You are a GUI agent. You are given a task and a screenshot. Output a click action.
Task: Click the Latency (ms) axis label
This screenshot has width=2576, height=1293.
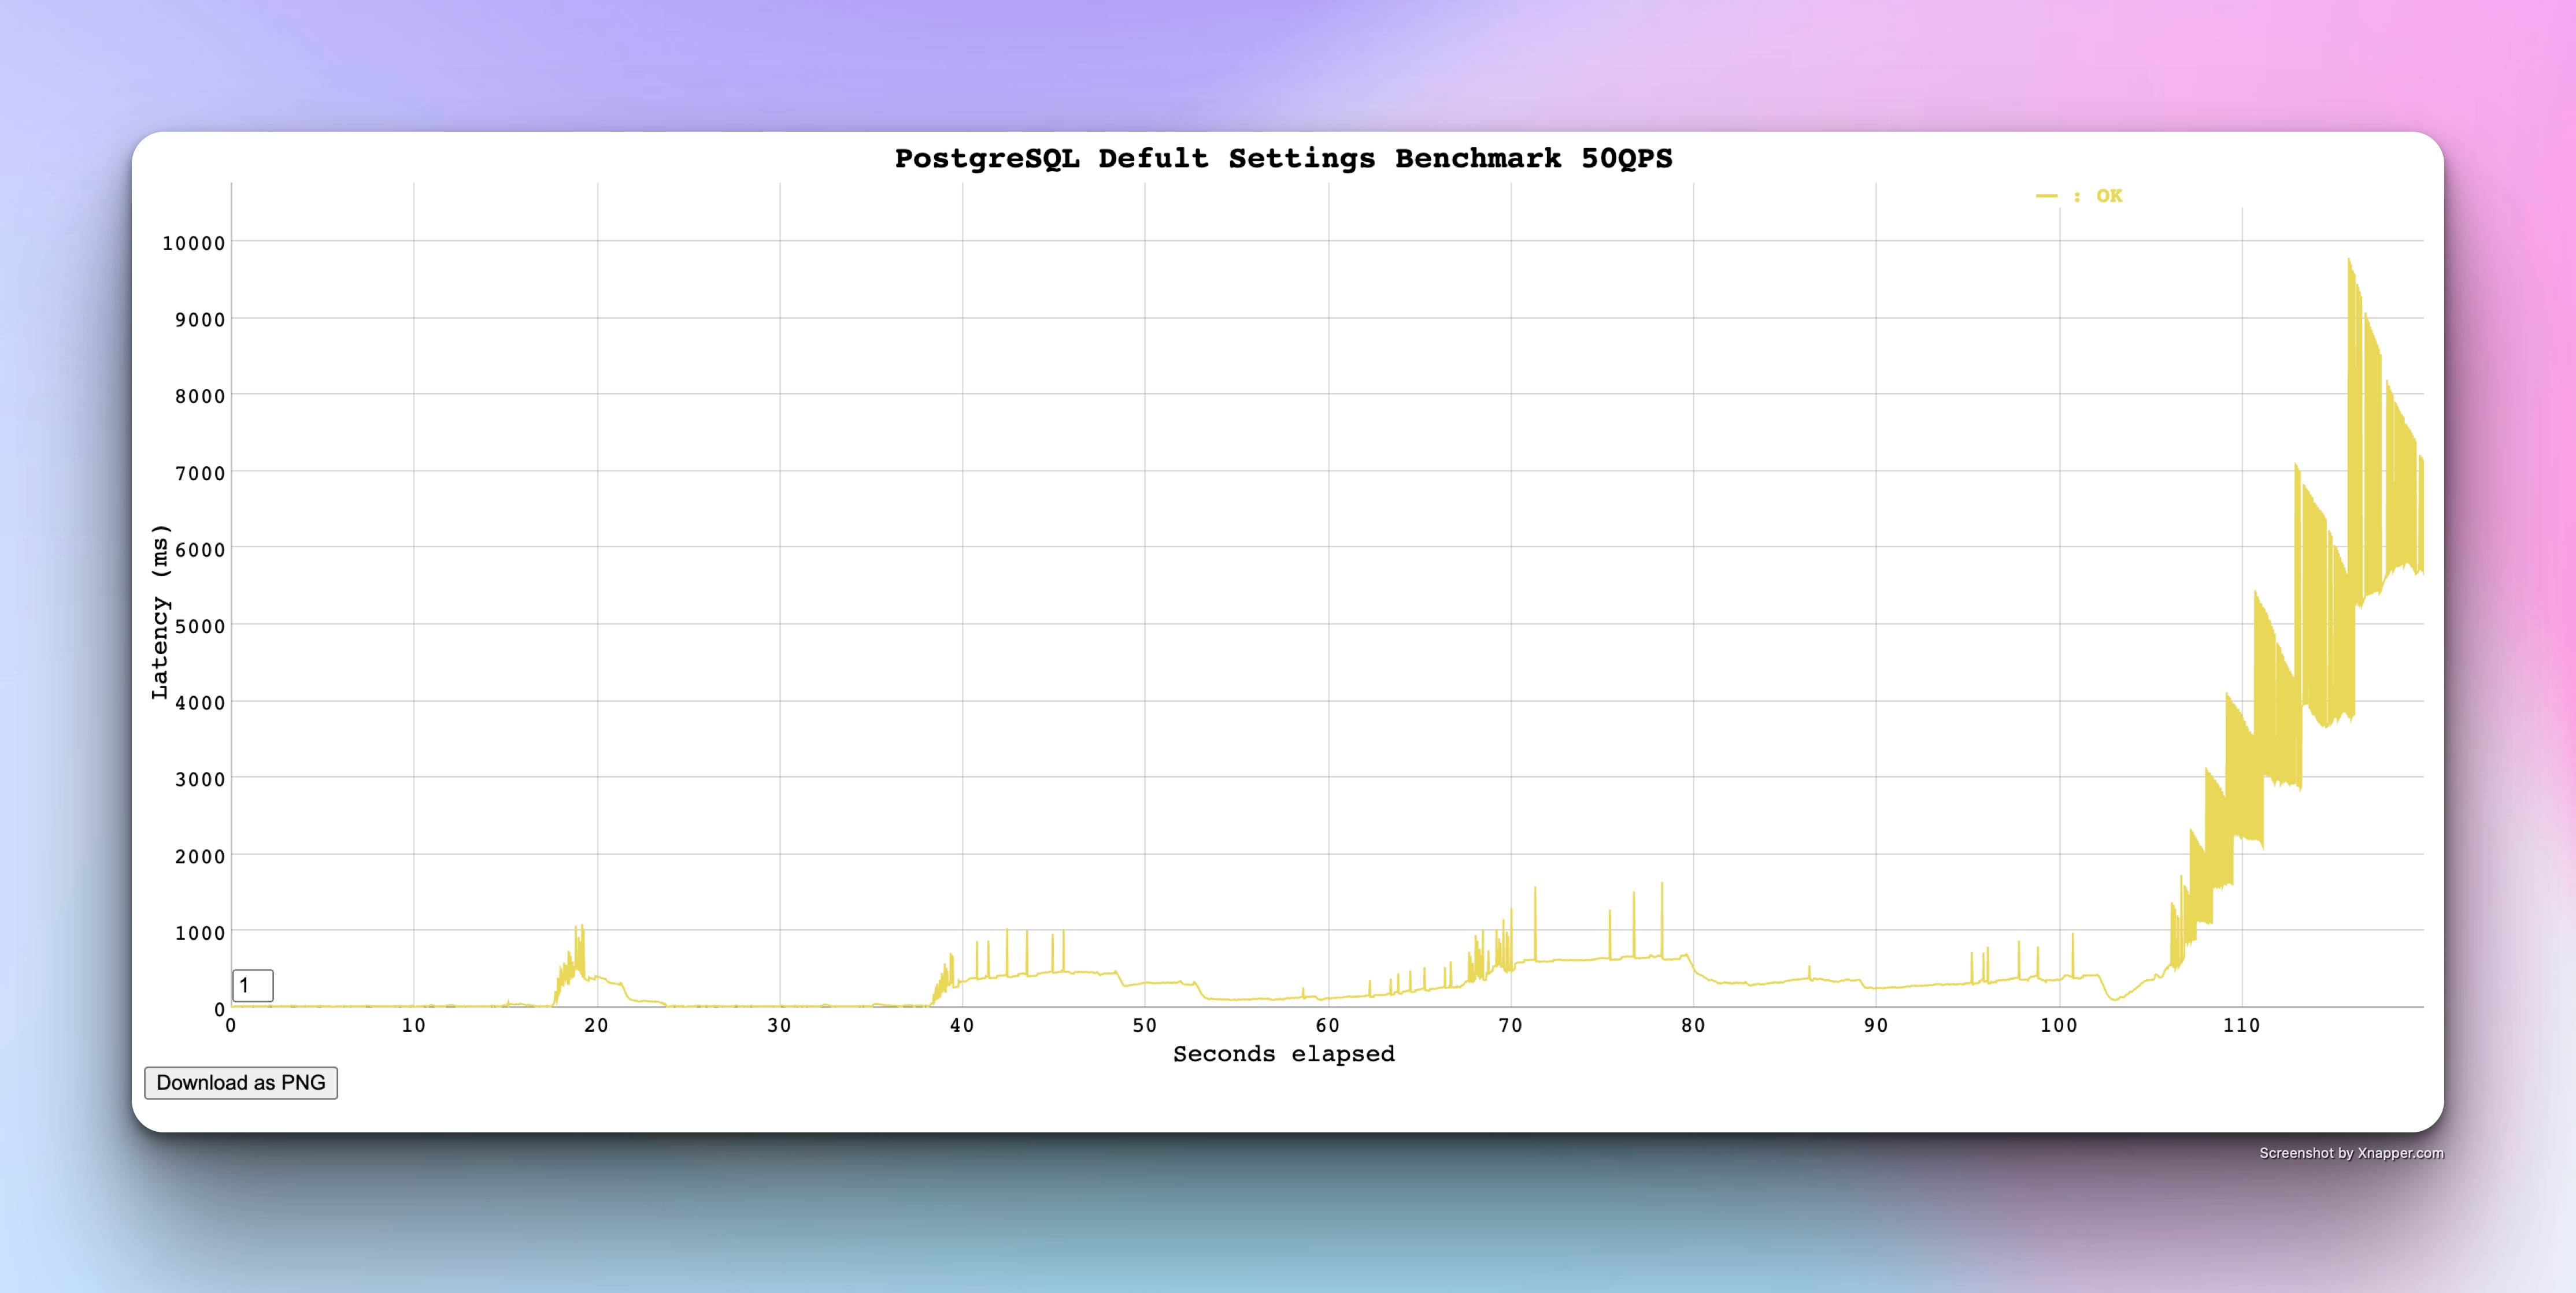[160, 611]
